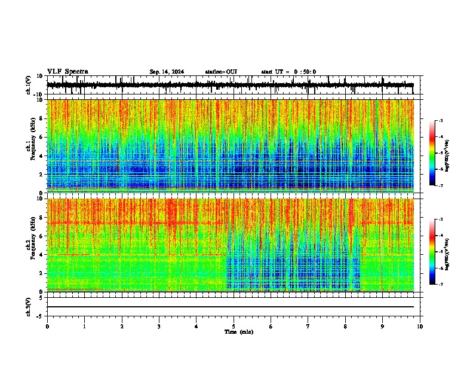Click the "8" tick on ch.1 frequency axis

(x=42, y=118)
